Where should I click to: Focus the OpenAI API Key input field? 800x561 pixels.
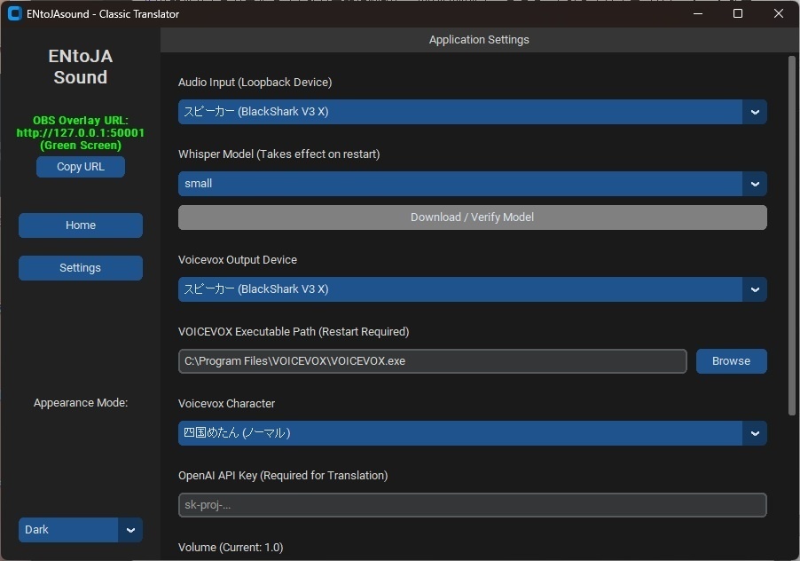472,505
